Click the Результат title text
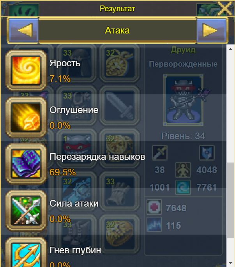 click(117, 9)
